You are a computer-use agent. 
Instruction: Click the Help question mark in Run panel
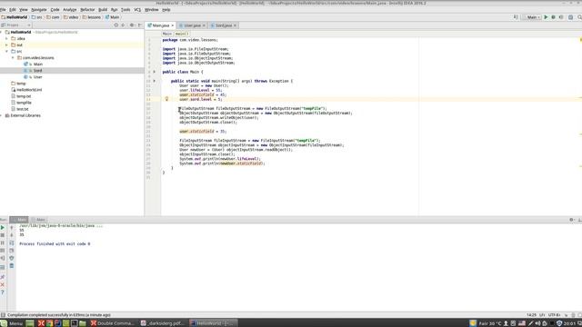point(3,292)
